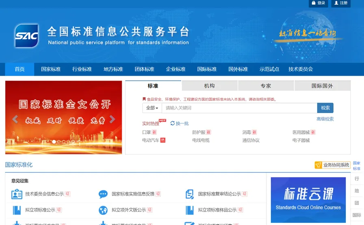This screenshot has height=225, width=364.
Task: Search hot keyword 口罩
Action: point(147,132)
